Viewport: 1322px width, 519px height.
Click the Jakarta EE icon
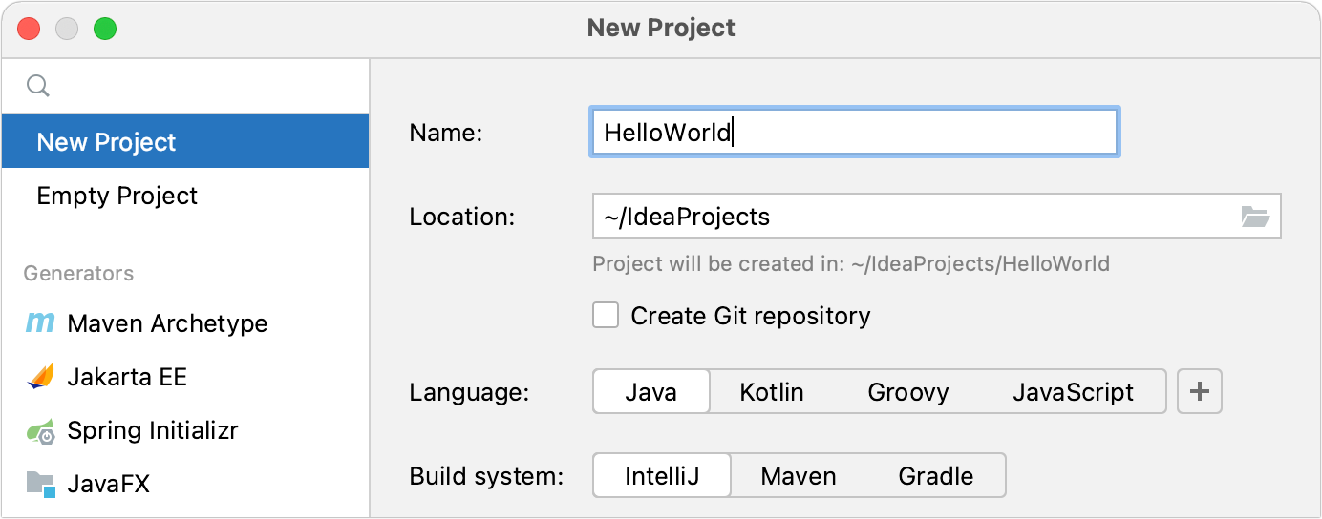[40, 377]
